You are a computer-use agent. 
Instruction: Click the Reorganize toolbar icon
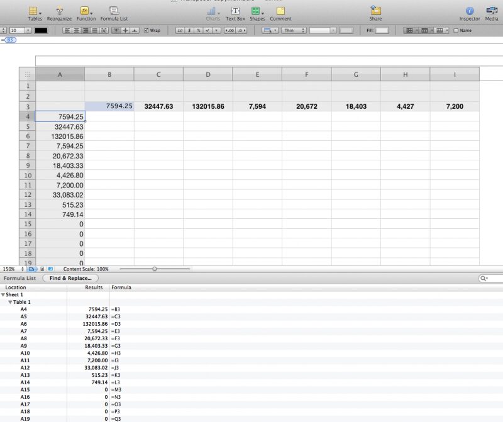pyautogui.click(x=59, y=11)
